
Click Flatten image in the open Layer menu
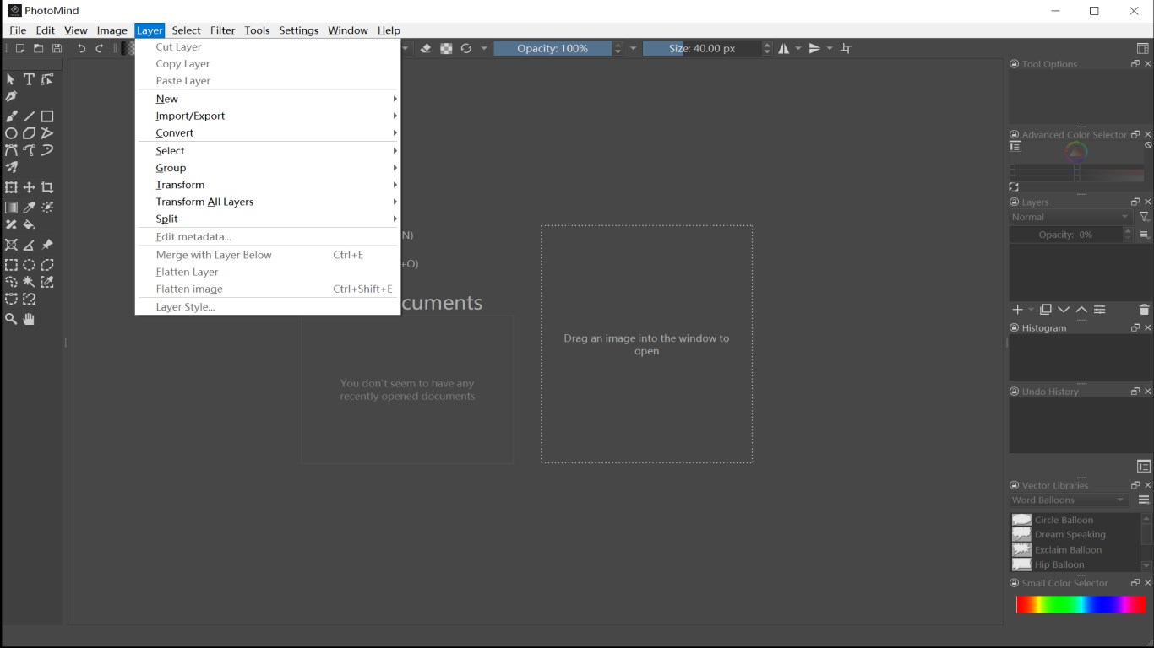point(189,289)
